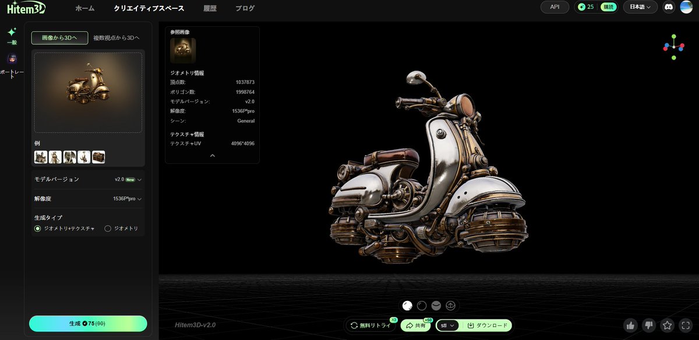Click the export/upload icon in the viewer toolbar
The width and height of the screenshot is (699, 340).
(x=449, y=305)
